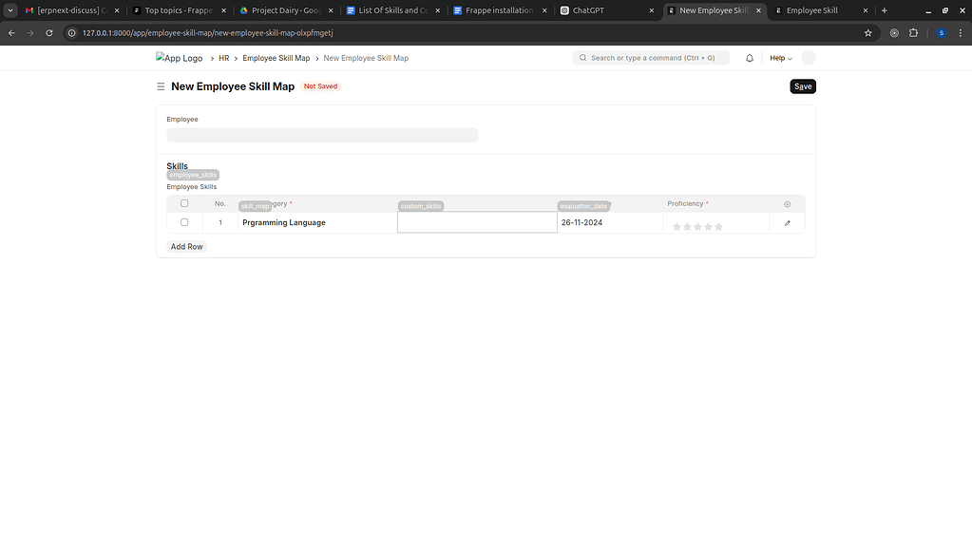Open the Employee link field suggestions
The image size is (972, 549).
click(321, 135)
